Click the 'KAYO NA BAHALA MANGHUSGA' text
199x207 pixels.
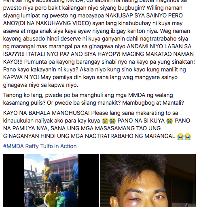pyautogui.click(x=47, y=113)
